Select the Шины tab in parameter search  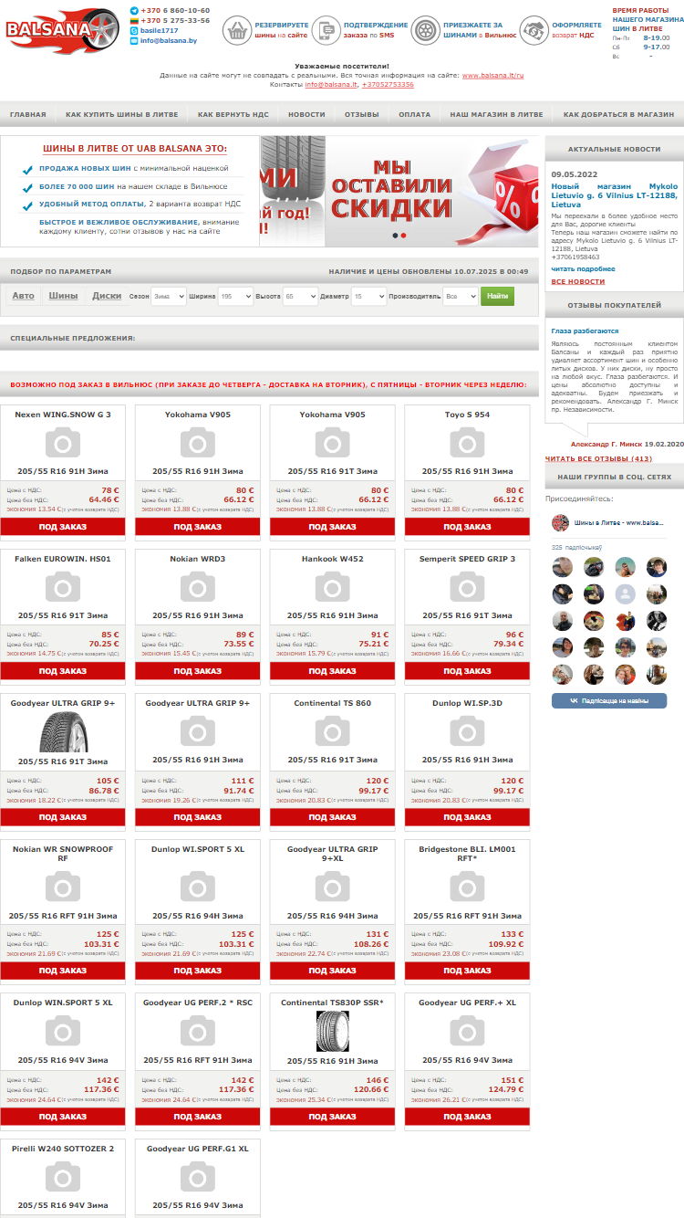pos(63,296)
